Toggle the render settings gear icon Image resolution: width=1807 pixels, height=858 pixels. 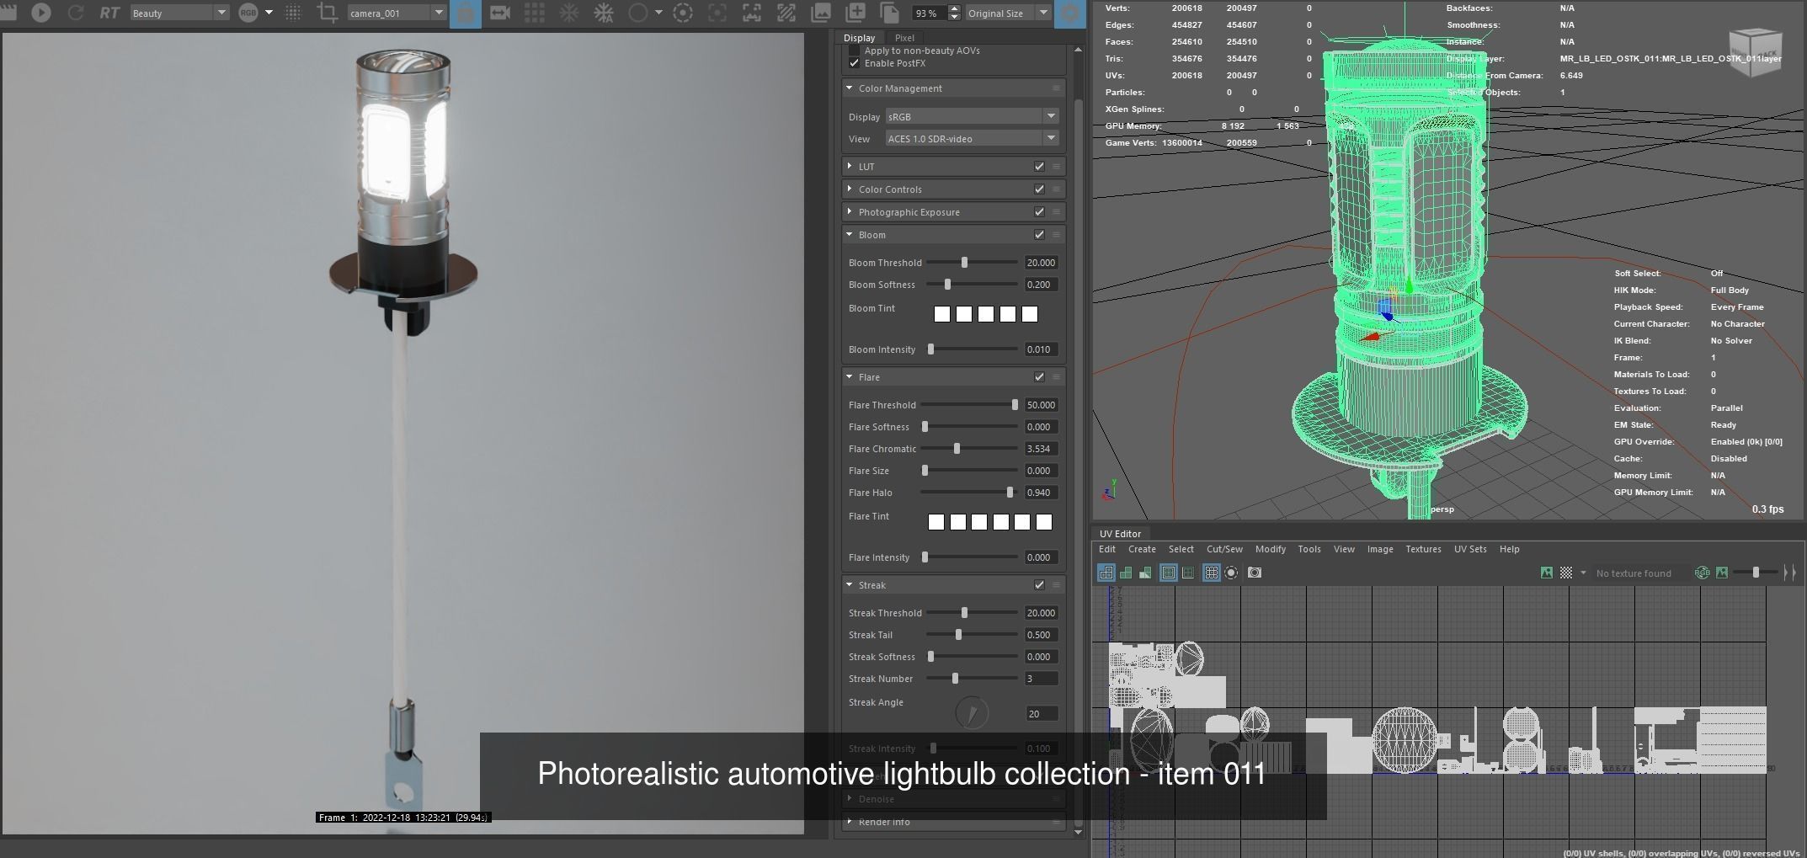tap(1070, 13)
